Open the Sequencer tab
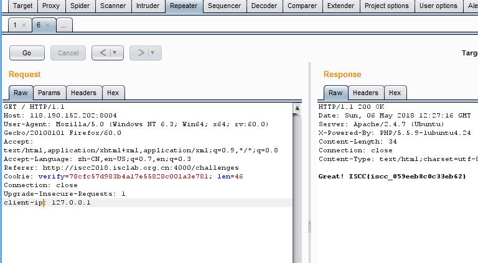This screenshot has height=263, width=478. click(x=224, y=6)
